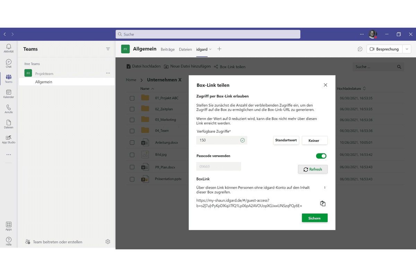The width and height of the screenshot is (416, 277).
Task: Toggle the Passcode verwenden switch
Action: pos(321,156)
